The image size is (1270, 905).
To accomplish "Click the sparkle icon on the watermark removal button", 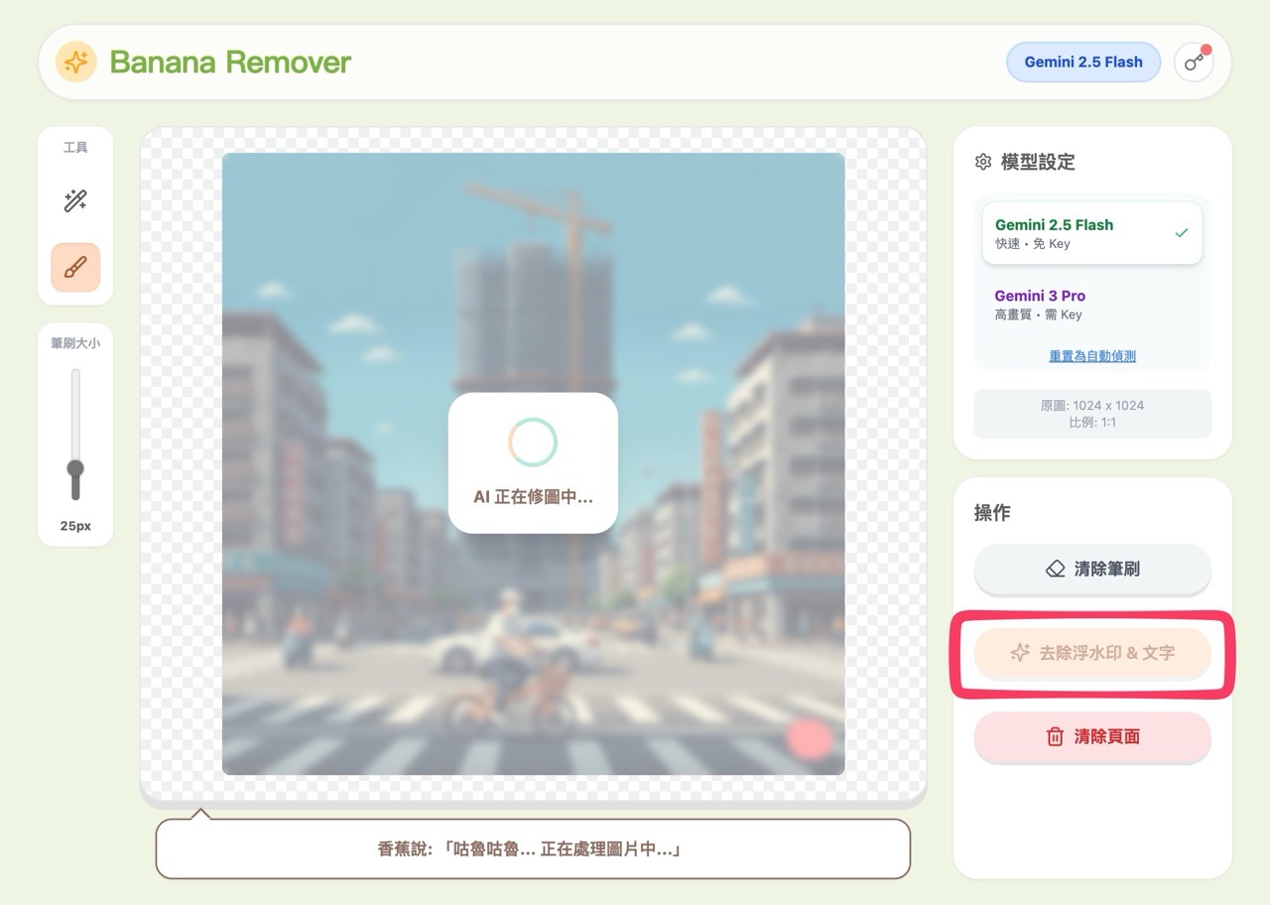I will 1019,653.
